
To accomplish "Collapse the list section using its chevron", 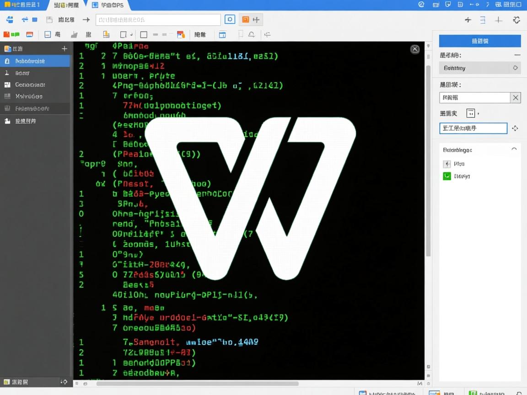I will 514,149.
